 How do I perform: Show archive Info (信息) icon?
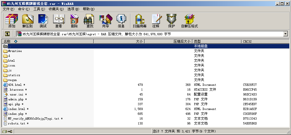(121, 21)
